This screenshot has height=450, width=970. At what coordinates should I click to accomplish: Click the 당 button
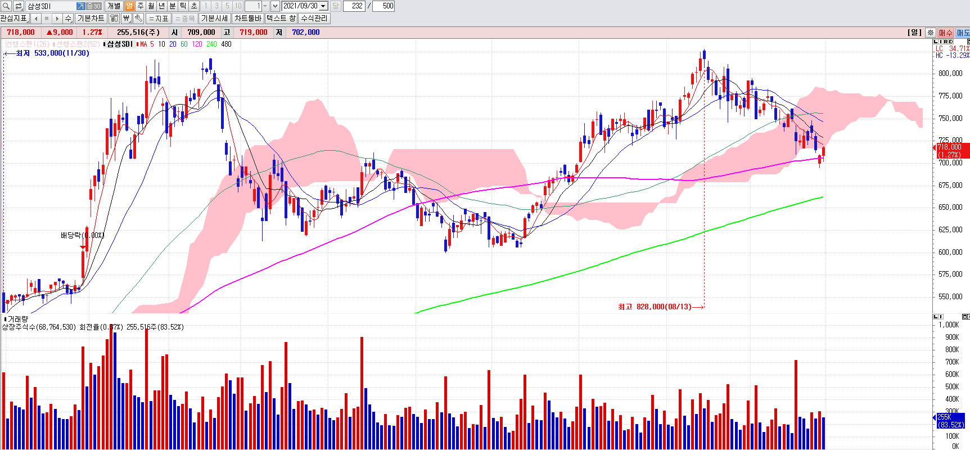point(335,6)
